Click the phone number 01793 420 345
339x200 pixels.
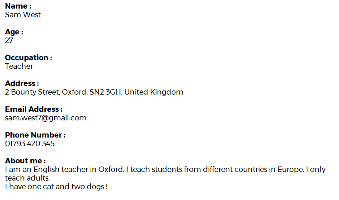(30, 144)
